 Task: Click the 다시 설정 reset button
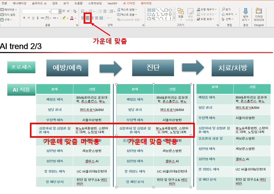point(8,15)
